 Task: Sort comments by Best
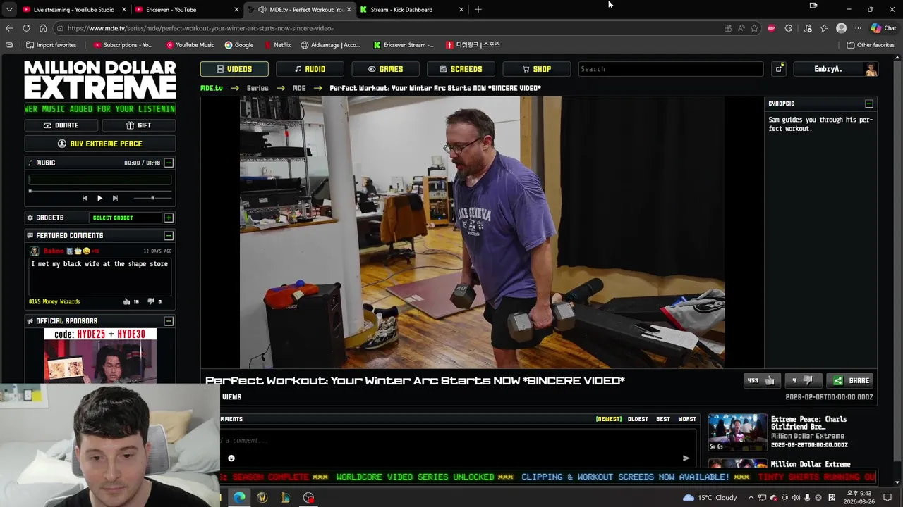coord(663,419)
